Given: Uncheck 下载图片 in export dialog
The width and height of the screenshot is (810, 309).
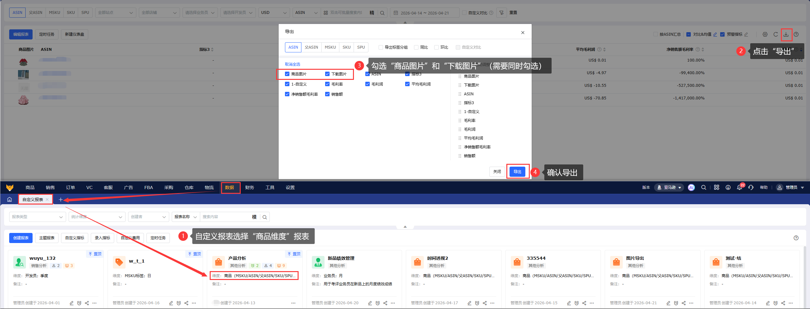Looking at the screenshot, I should coord(327,74).
